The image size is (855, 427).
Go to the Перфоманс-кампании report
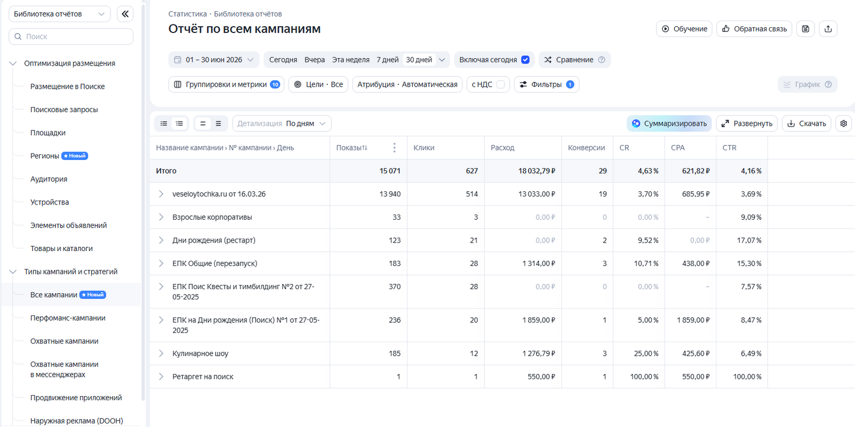(x=68, y=318)
